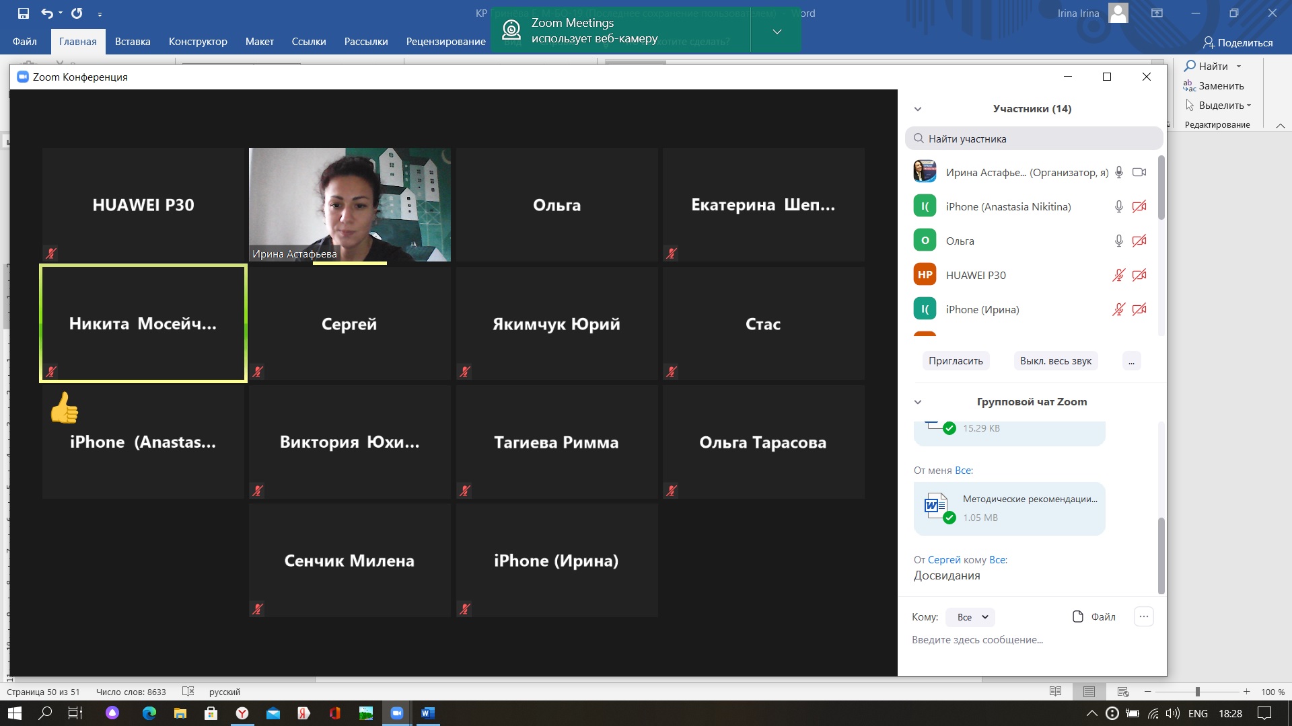Toggle HUAWEI P30 camera-off icon
The height and width of the screenshot is (726, 1292).
tap(1139, 275)
